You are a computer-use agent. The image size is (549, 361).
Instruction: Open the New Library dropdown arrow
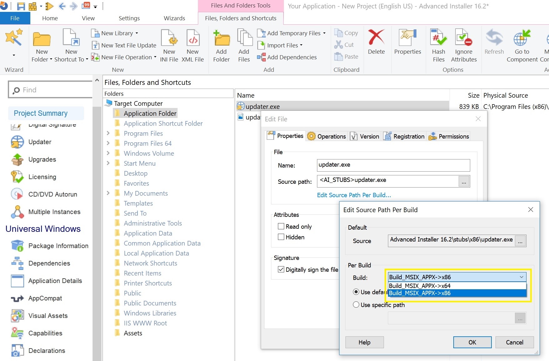[x=137, y=33]
